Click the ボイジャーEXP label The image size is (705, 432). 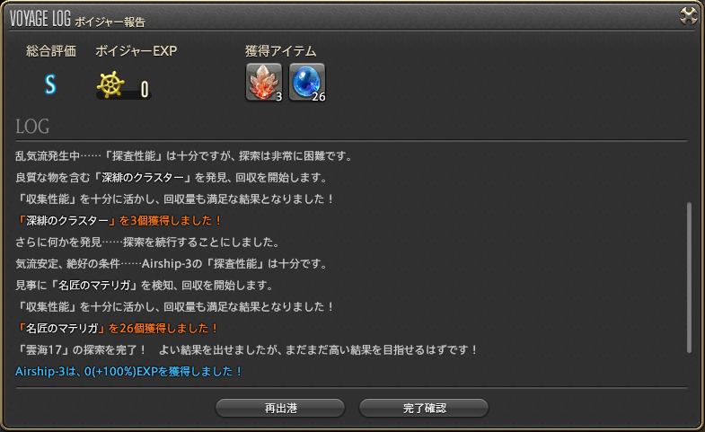point(137,51)
